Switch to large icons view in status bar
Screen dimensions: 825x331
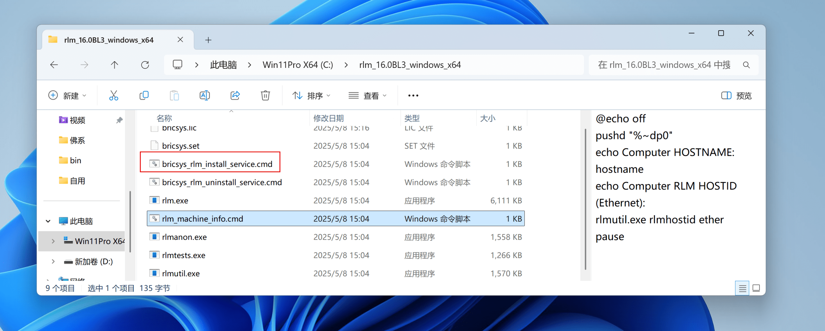coord(756,288)
